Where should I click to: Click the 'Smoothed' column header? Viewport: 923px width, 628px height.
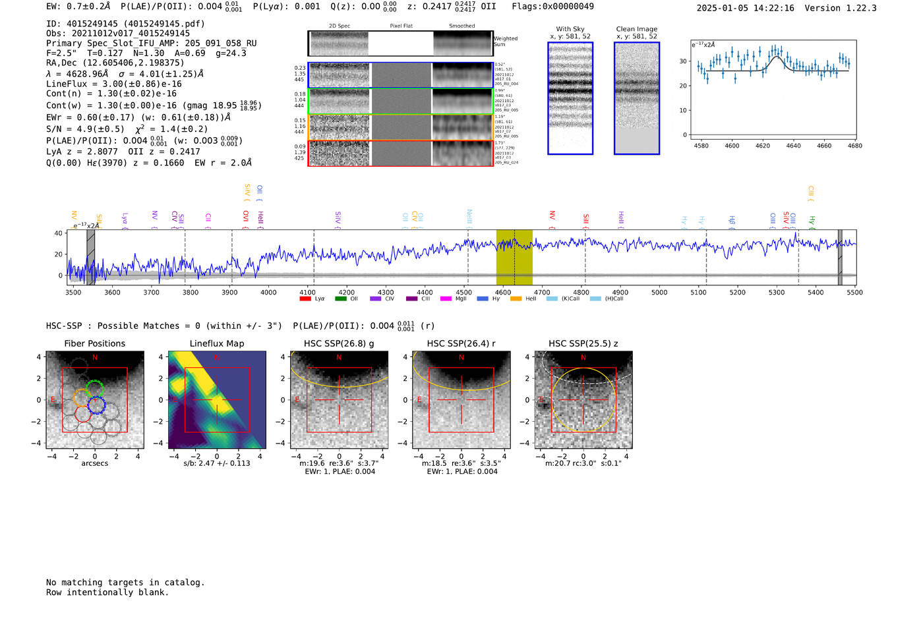[462, 26]
